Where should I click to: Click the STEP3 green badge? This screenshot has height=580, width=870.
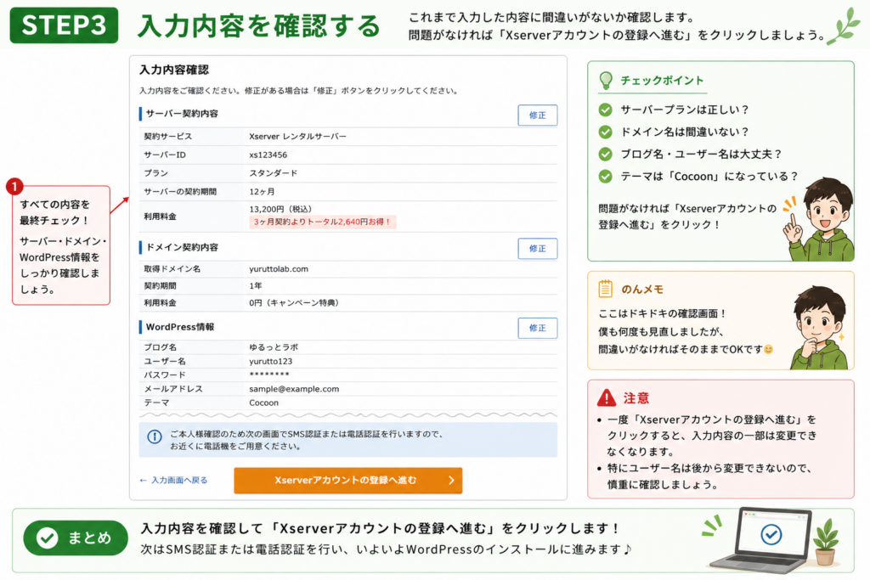point(64,25)
